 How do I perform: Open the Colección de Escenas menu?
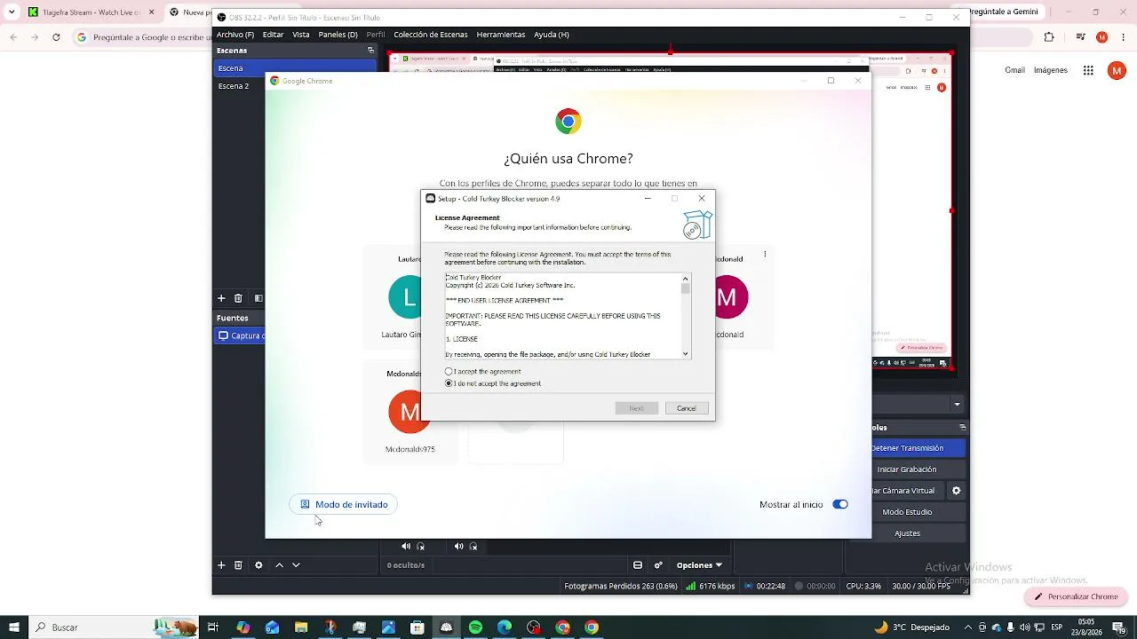431,35
